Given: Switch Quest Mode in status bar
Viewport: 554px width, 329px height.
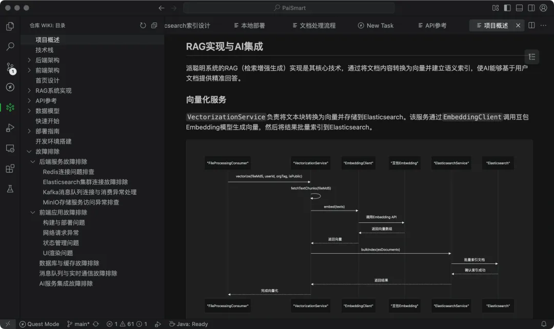Looking at the screenshot, I should 39,324.
